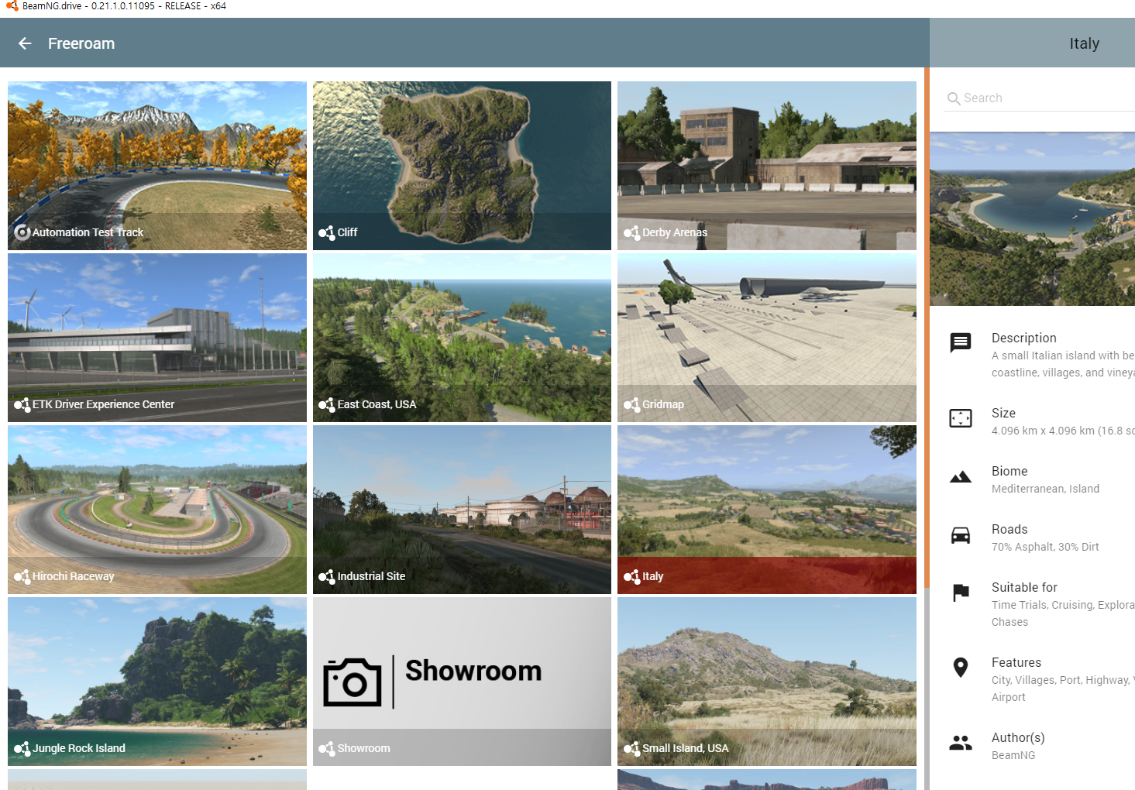The image size is (1135, 790).
Task: Click the Size heading
Action: click(x=1003, y=413)
